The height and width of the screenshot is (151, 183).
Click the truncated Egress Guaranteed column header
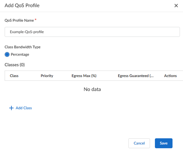click(x=136, y=76)
